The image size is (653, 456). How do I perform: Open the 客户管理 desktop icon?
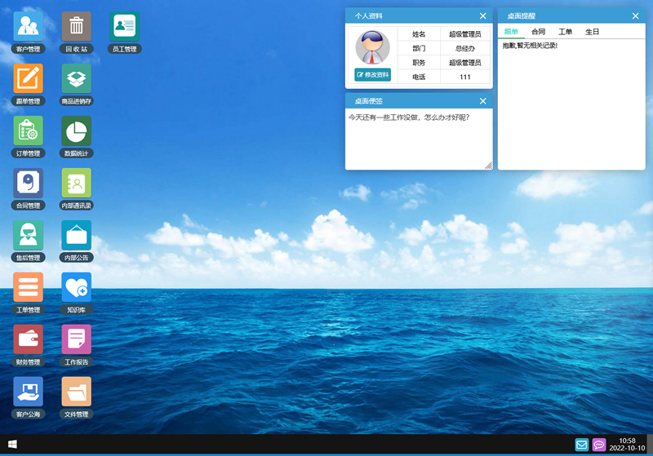[28, 26]
